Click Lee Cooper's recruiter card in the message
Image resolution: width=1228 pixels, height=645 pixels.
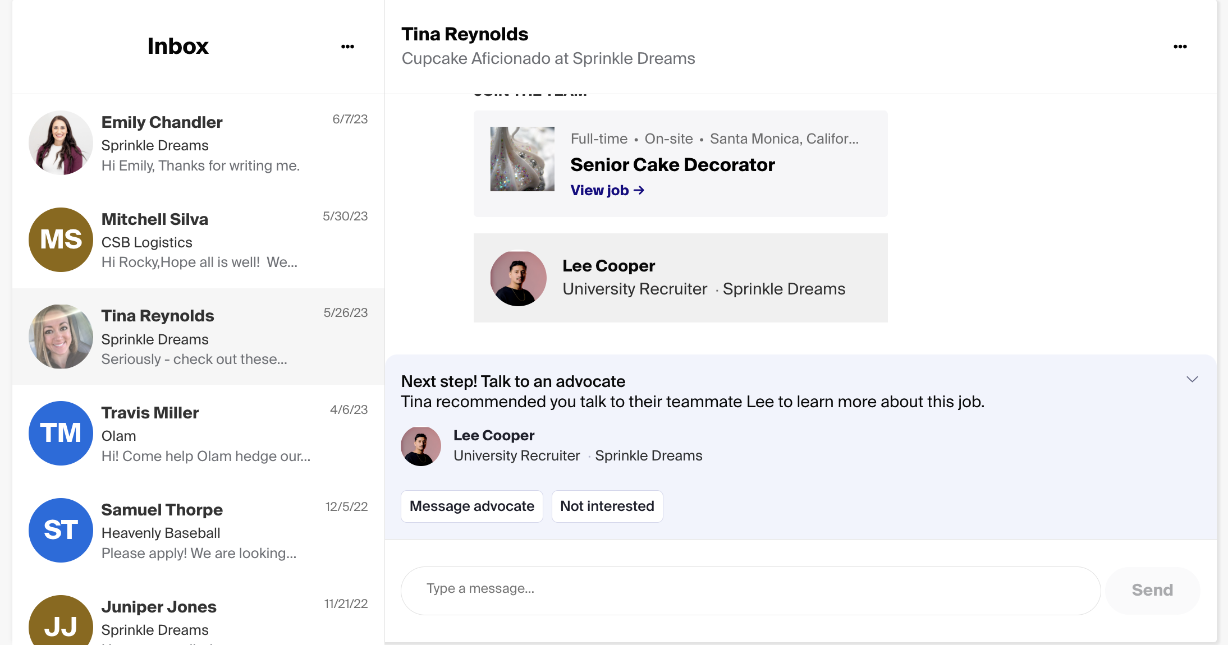[x=680, y=278]
